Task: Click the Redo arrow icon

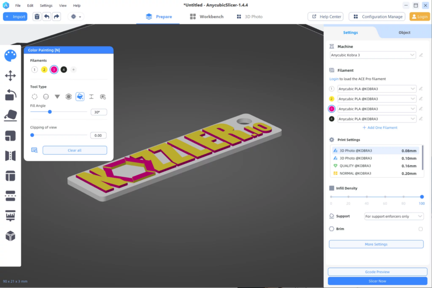Action: [x=57, y=16]
